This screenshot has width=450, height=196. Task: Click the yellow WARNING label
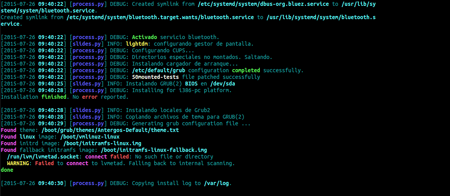(x=20, y=163)
